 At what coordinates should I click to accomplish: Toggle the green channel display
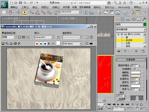(x=41, y=44)
